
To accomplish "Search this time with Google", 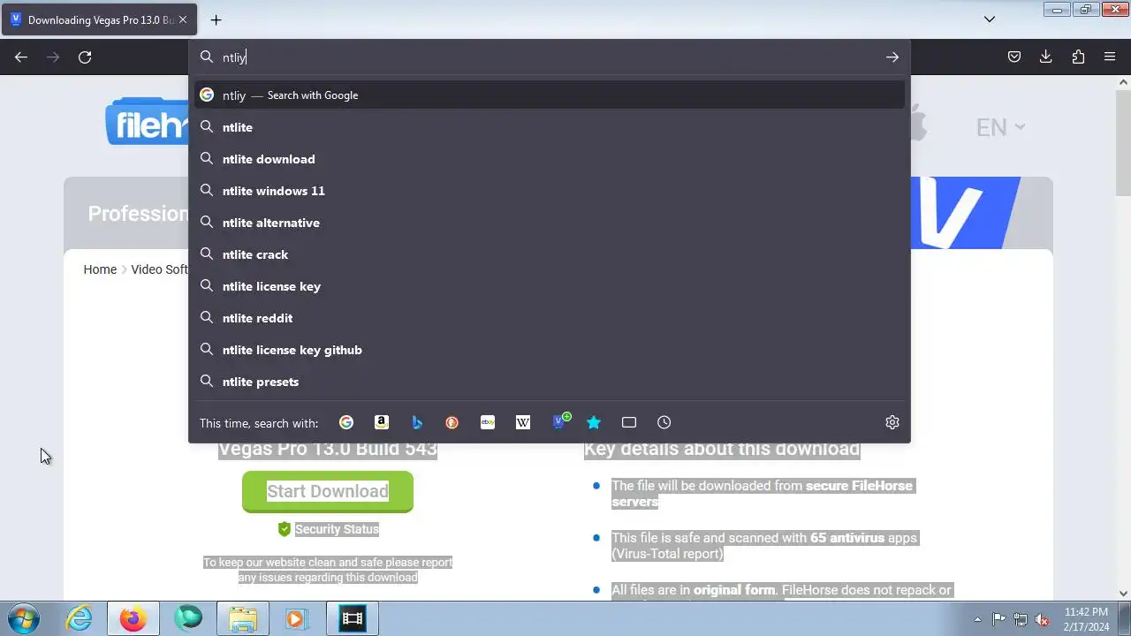I will point(346,422).
